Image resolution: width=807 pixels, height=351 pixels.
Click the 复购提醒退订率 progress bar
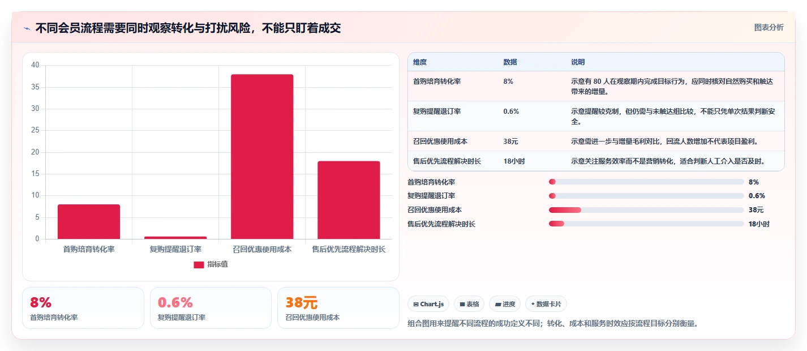646,196
